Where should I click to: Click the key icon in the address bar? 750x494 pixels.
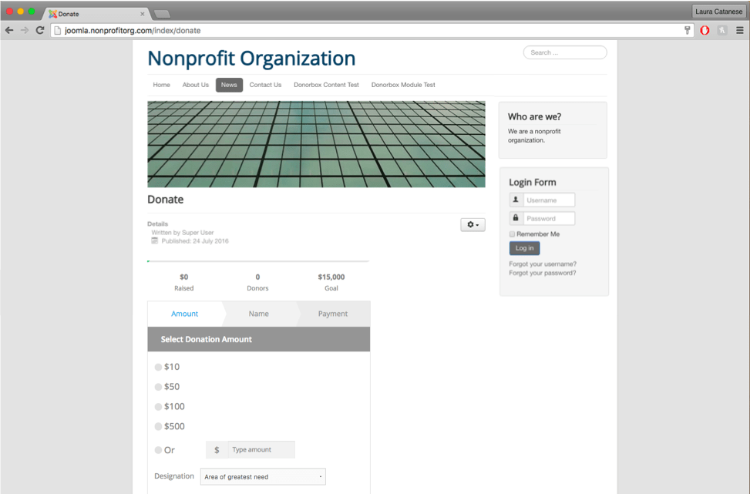(687, 30)
